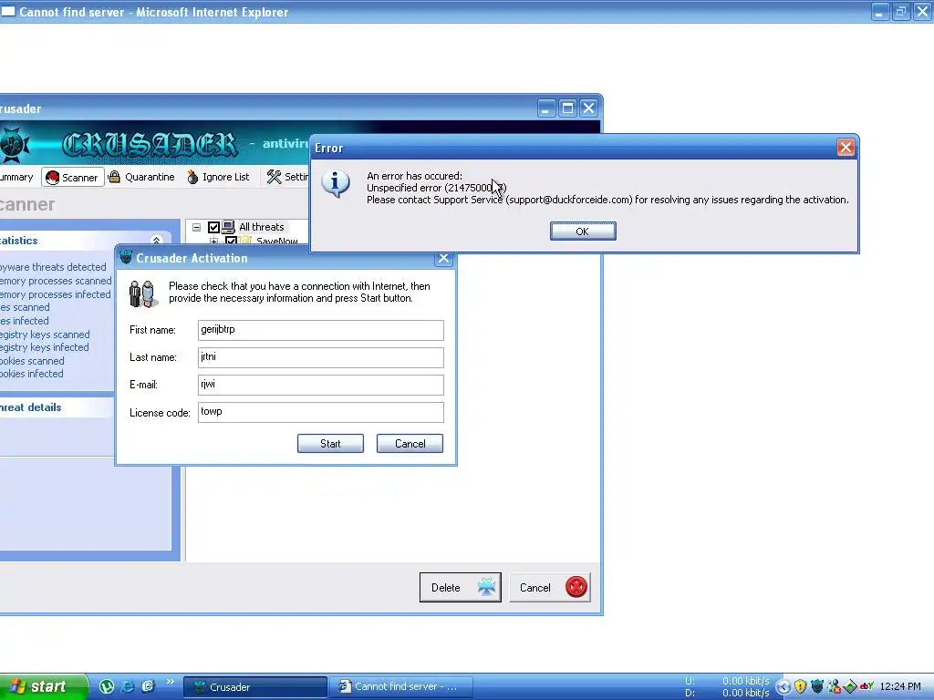Click the system clock showing 12:24 PM

(900, 687)
